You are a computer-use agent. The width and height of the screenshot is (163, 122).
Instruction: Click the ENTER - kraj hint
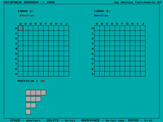pos(140,120)
